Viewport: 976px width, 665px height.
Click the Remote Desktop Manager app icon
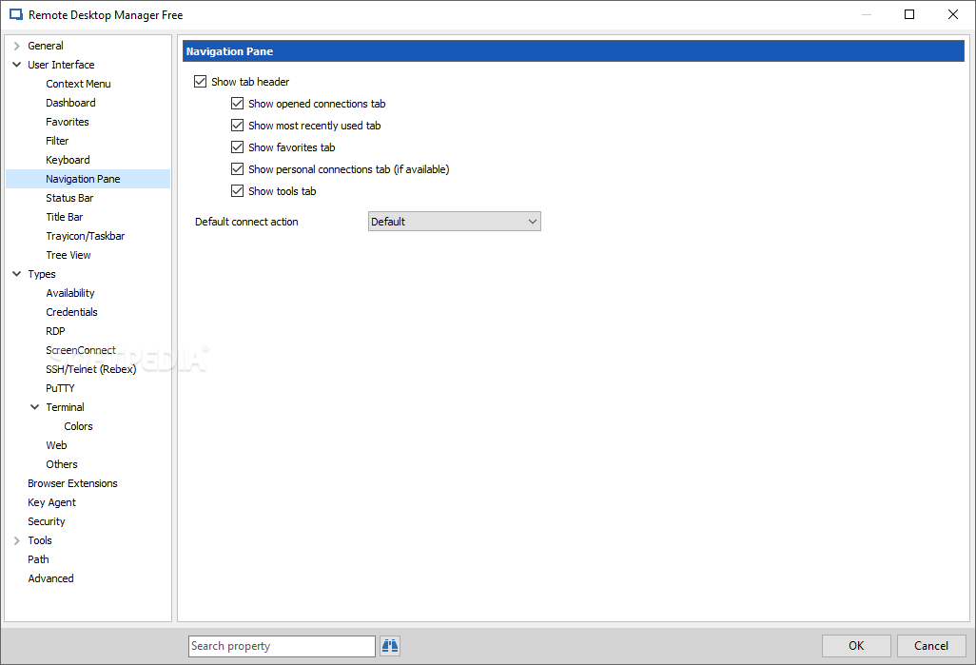16,15
